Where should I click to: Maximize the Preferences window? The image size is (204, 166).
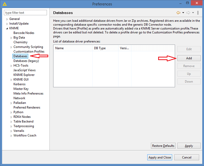(187, 3)
